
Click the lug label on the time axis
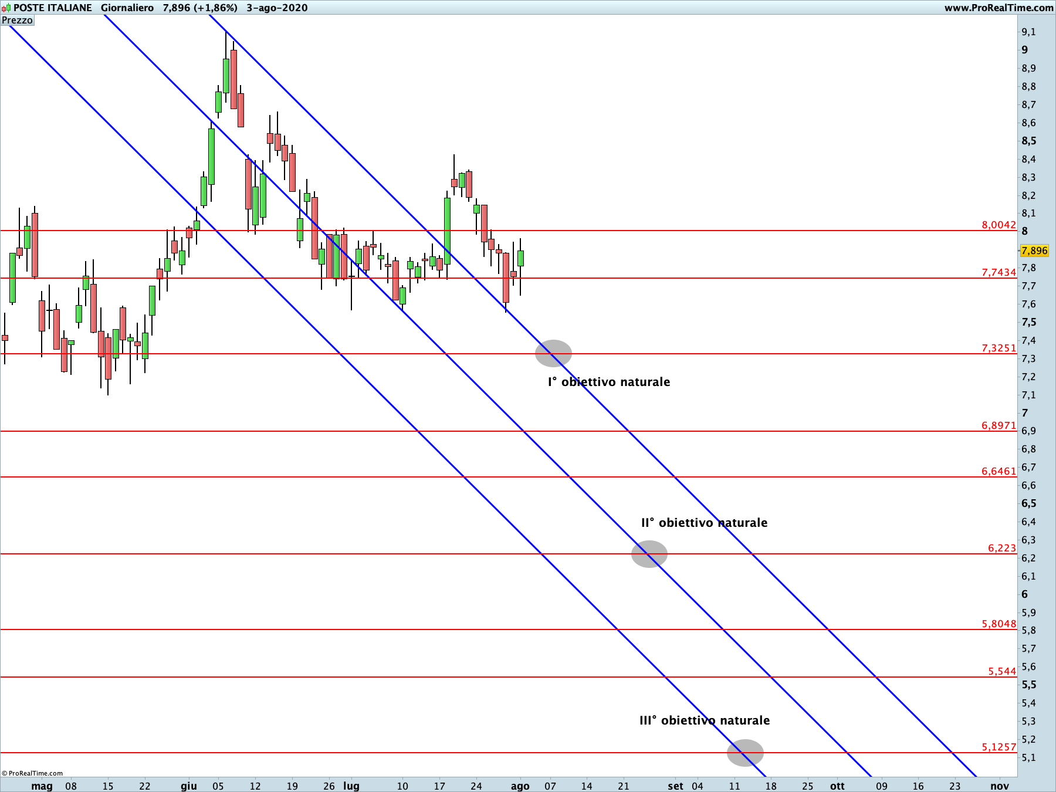(351, 786)
